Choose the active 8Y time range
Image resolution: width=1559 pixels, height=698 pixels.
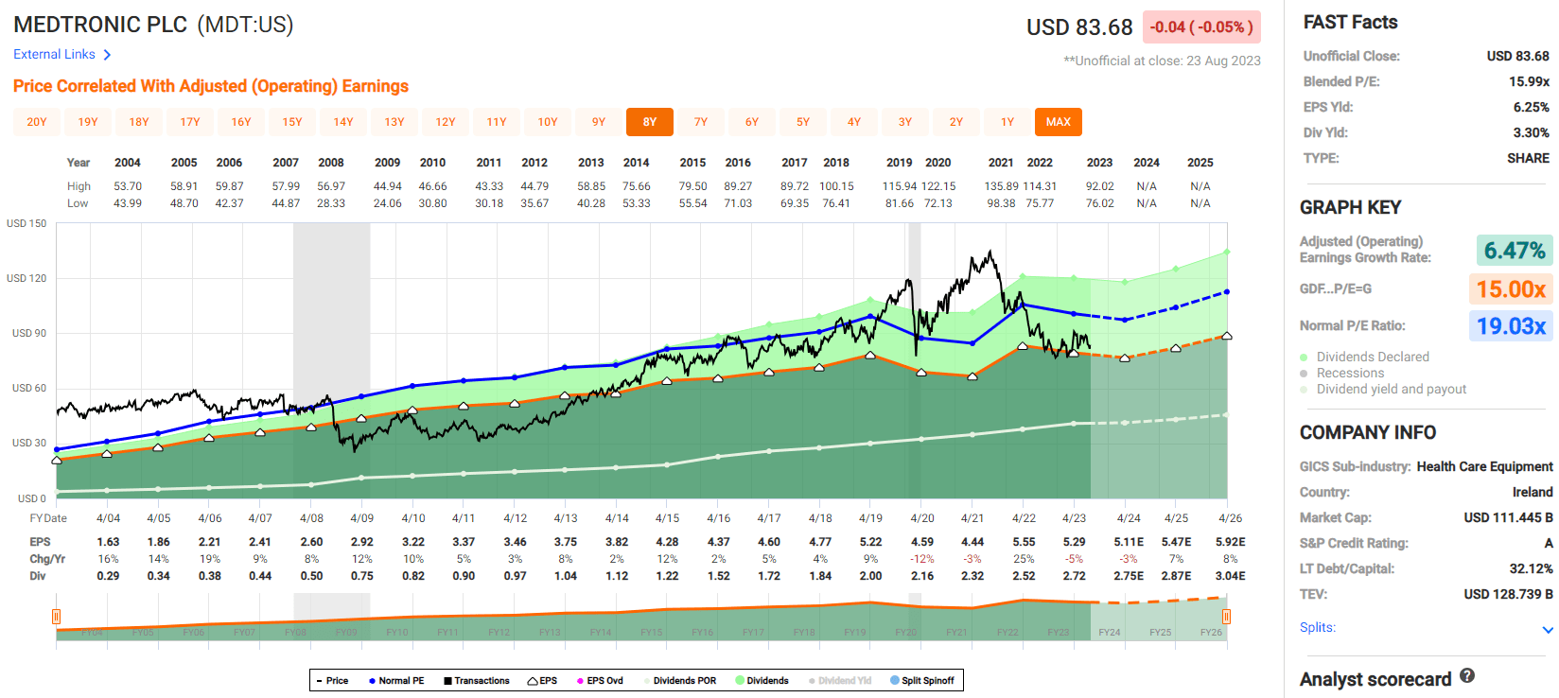click(x=650, y=122)
